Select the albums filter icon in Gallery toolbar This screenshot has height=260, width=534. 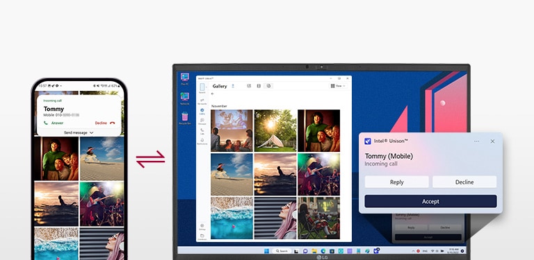[x=268, y=86]
